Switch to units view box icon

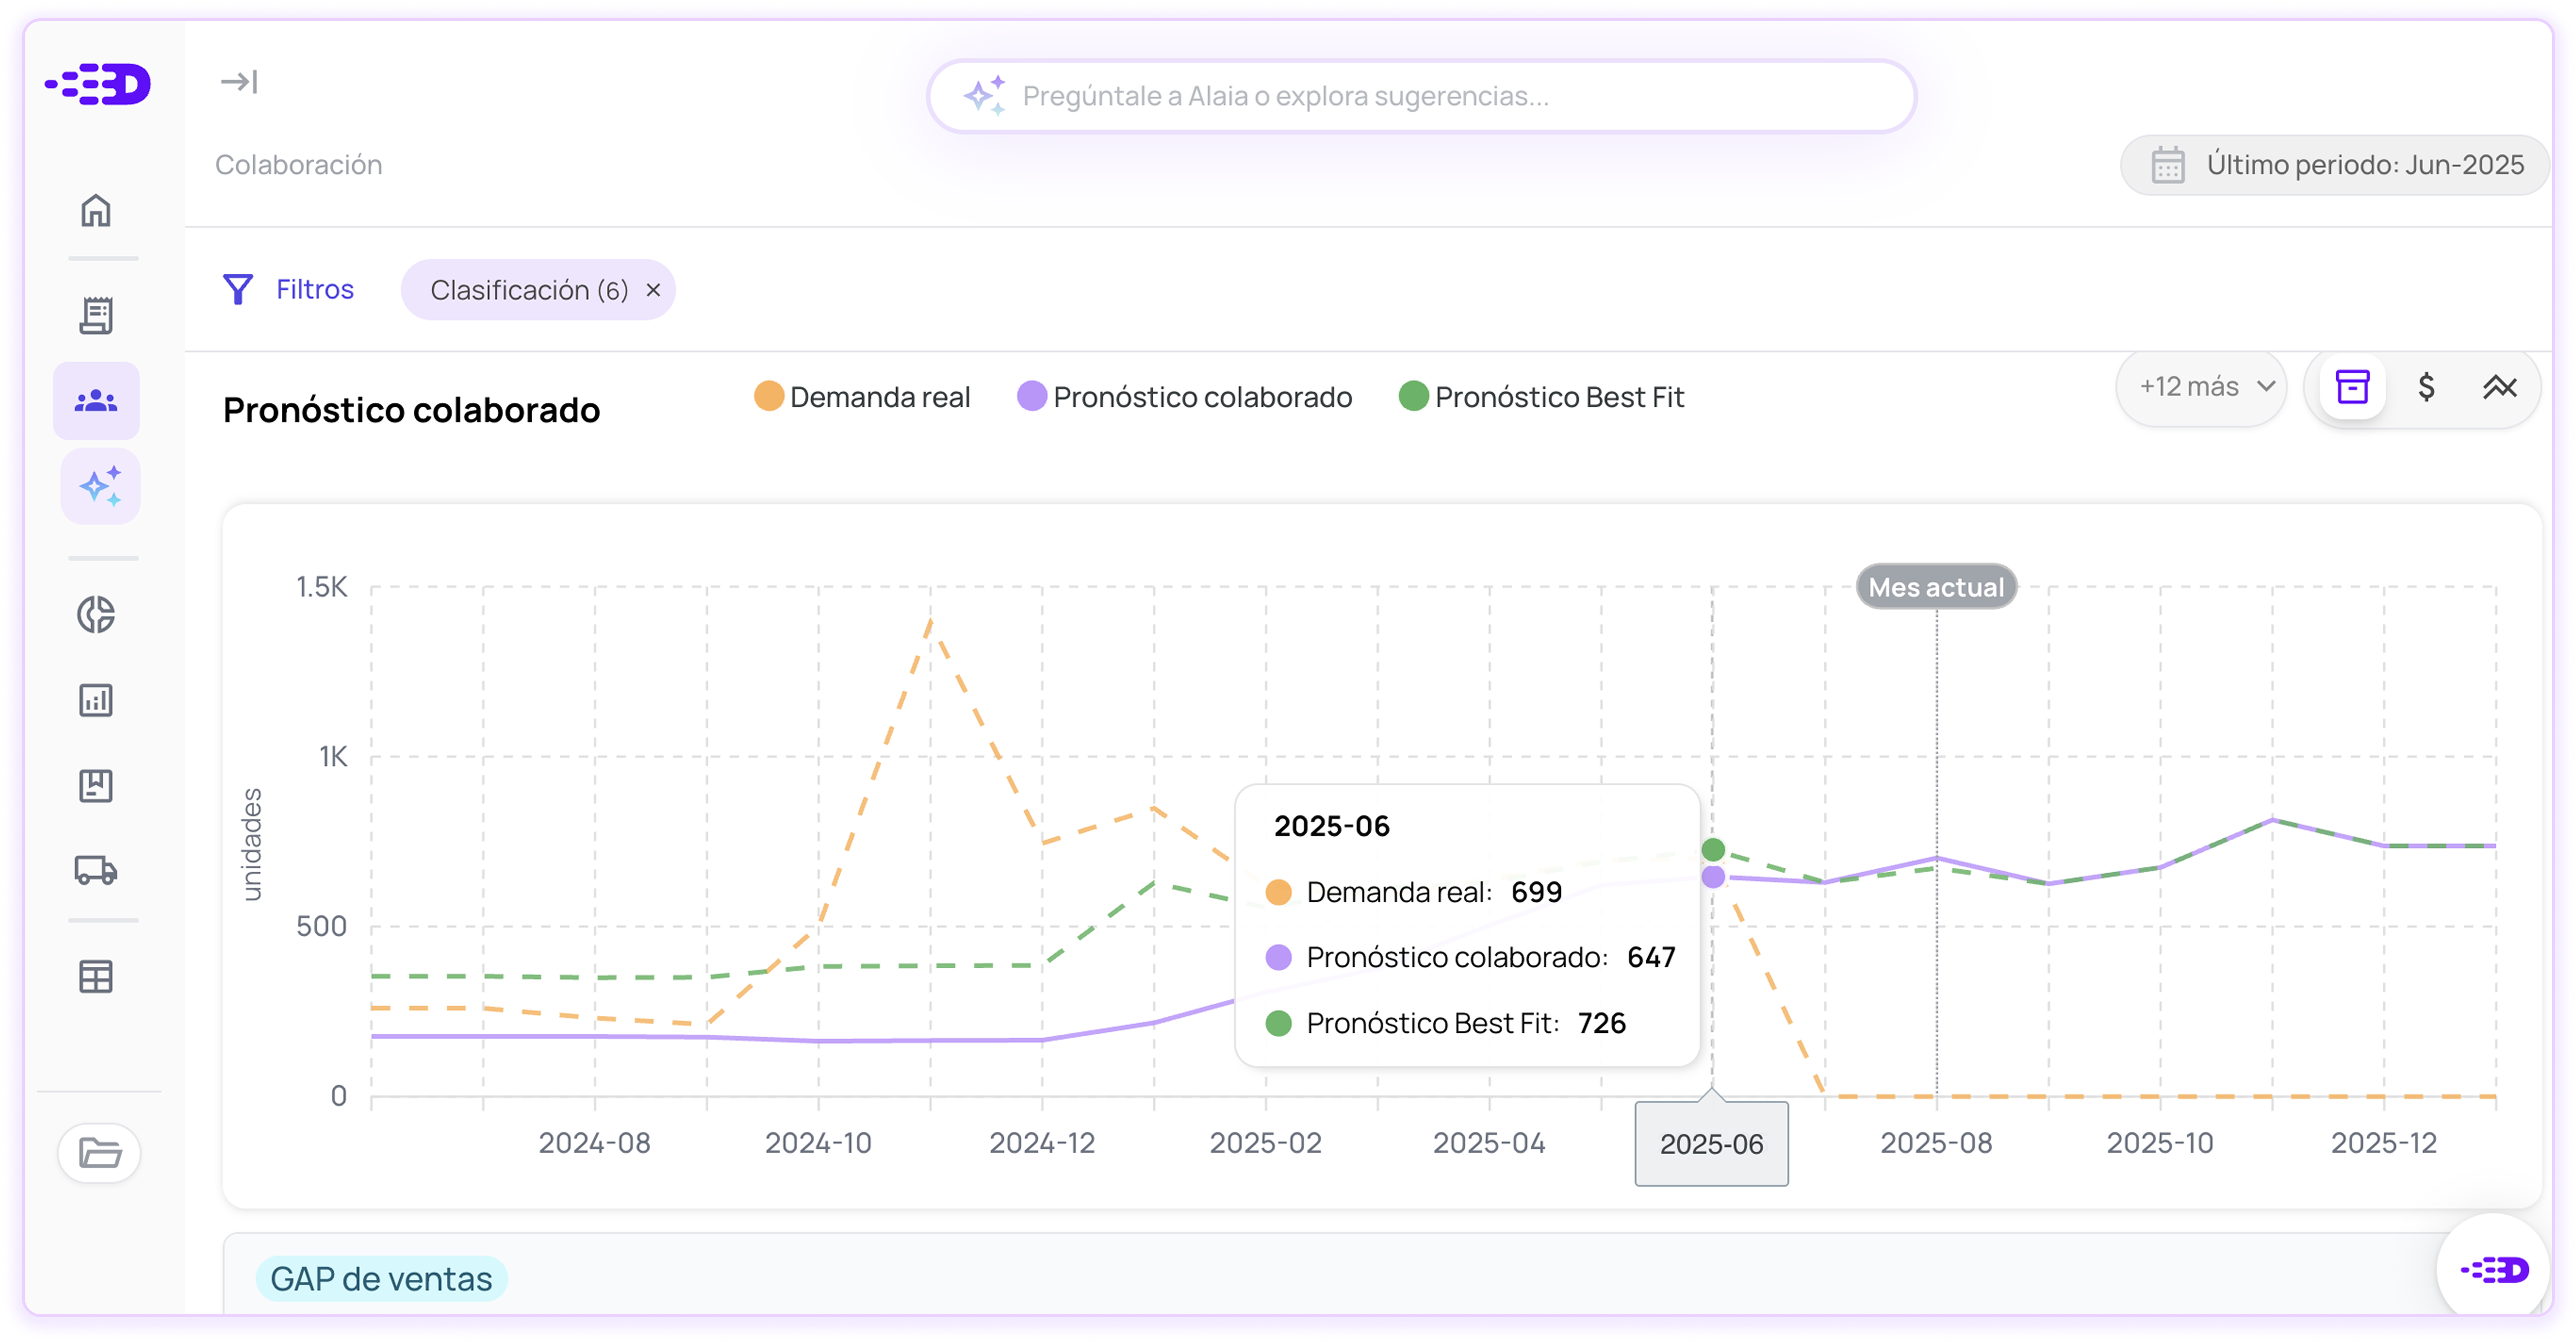2352,386
